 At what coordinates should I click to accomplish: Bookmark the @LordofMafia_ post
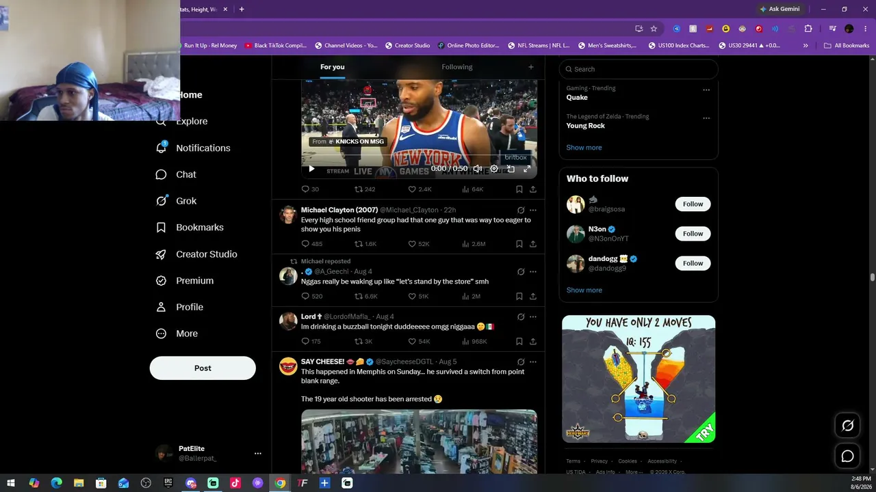[519, 342]
